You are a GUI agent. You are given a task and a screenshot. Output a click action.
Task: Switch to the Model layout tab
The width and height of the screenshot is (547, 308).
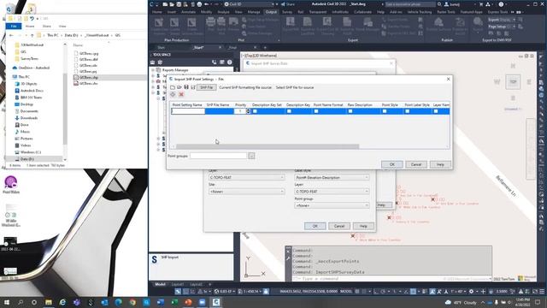point(160,284)
